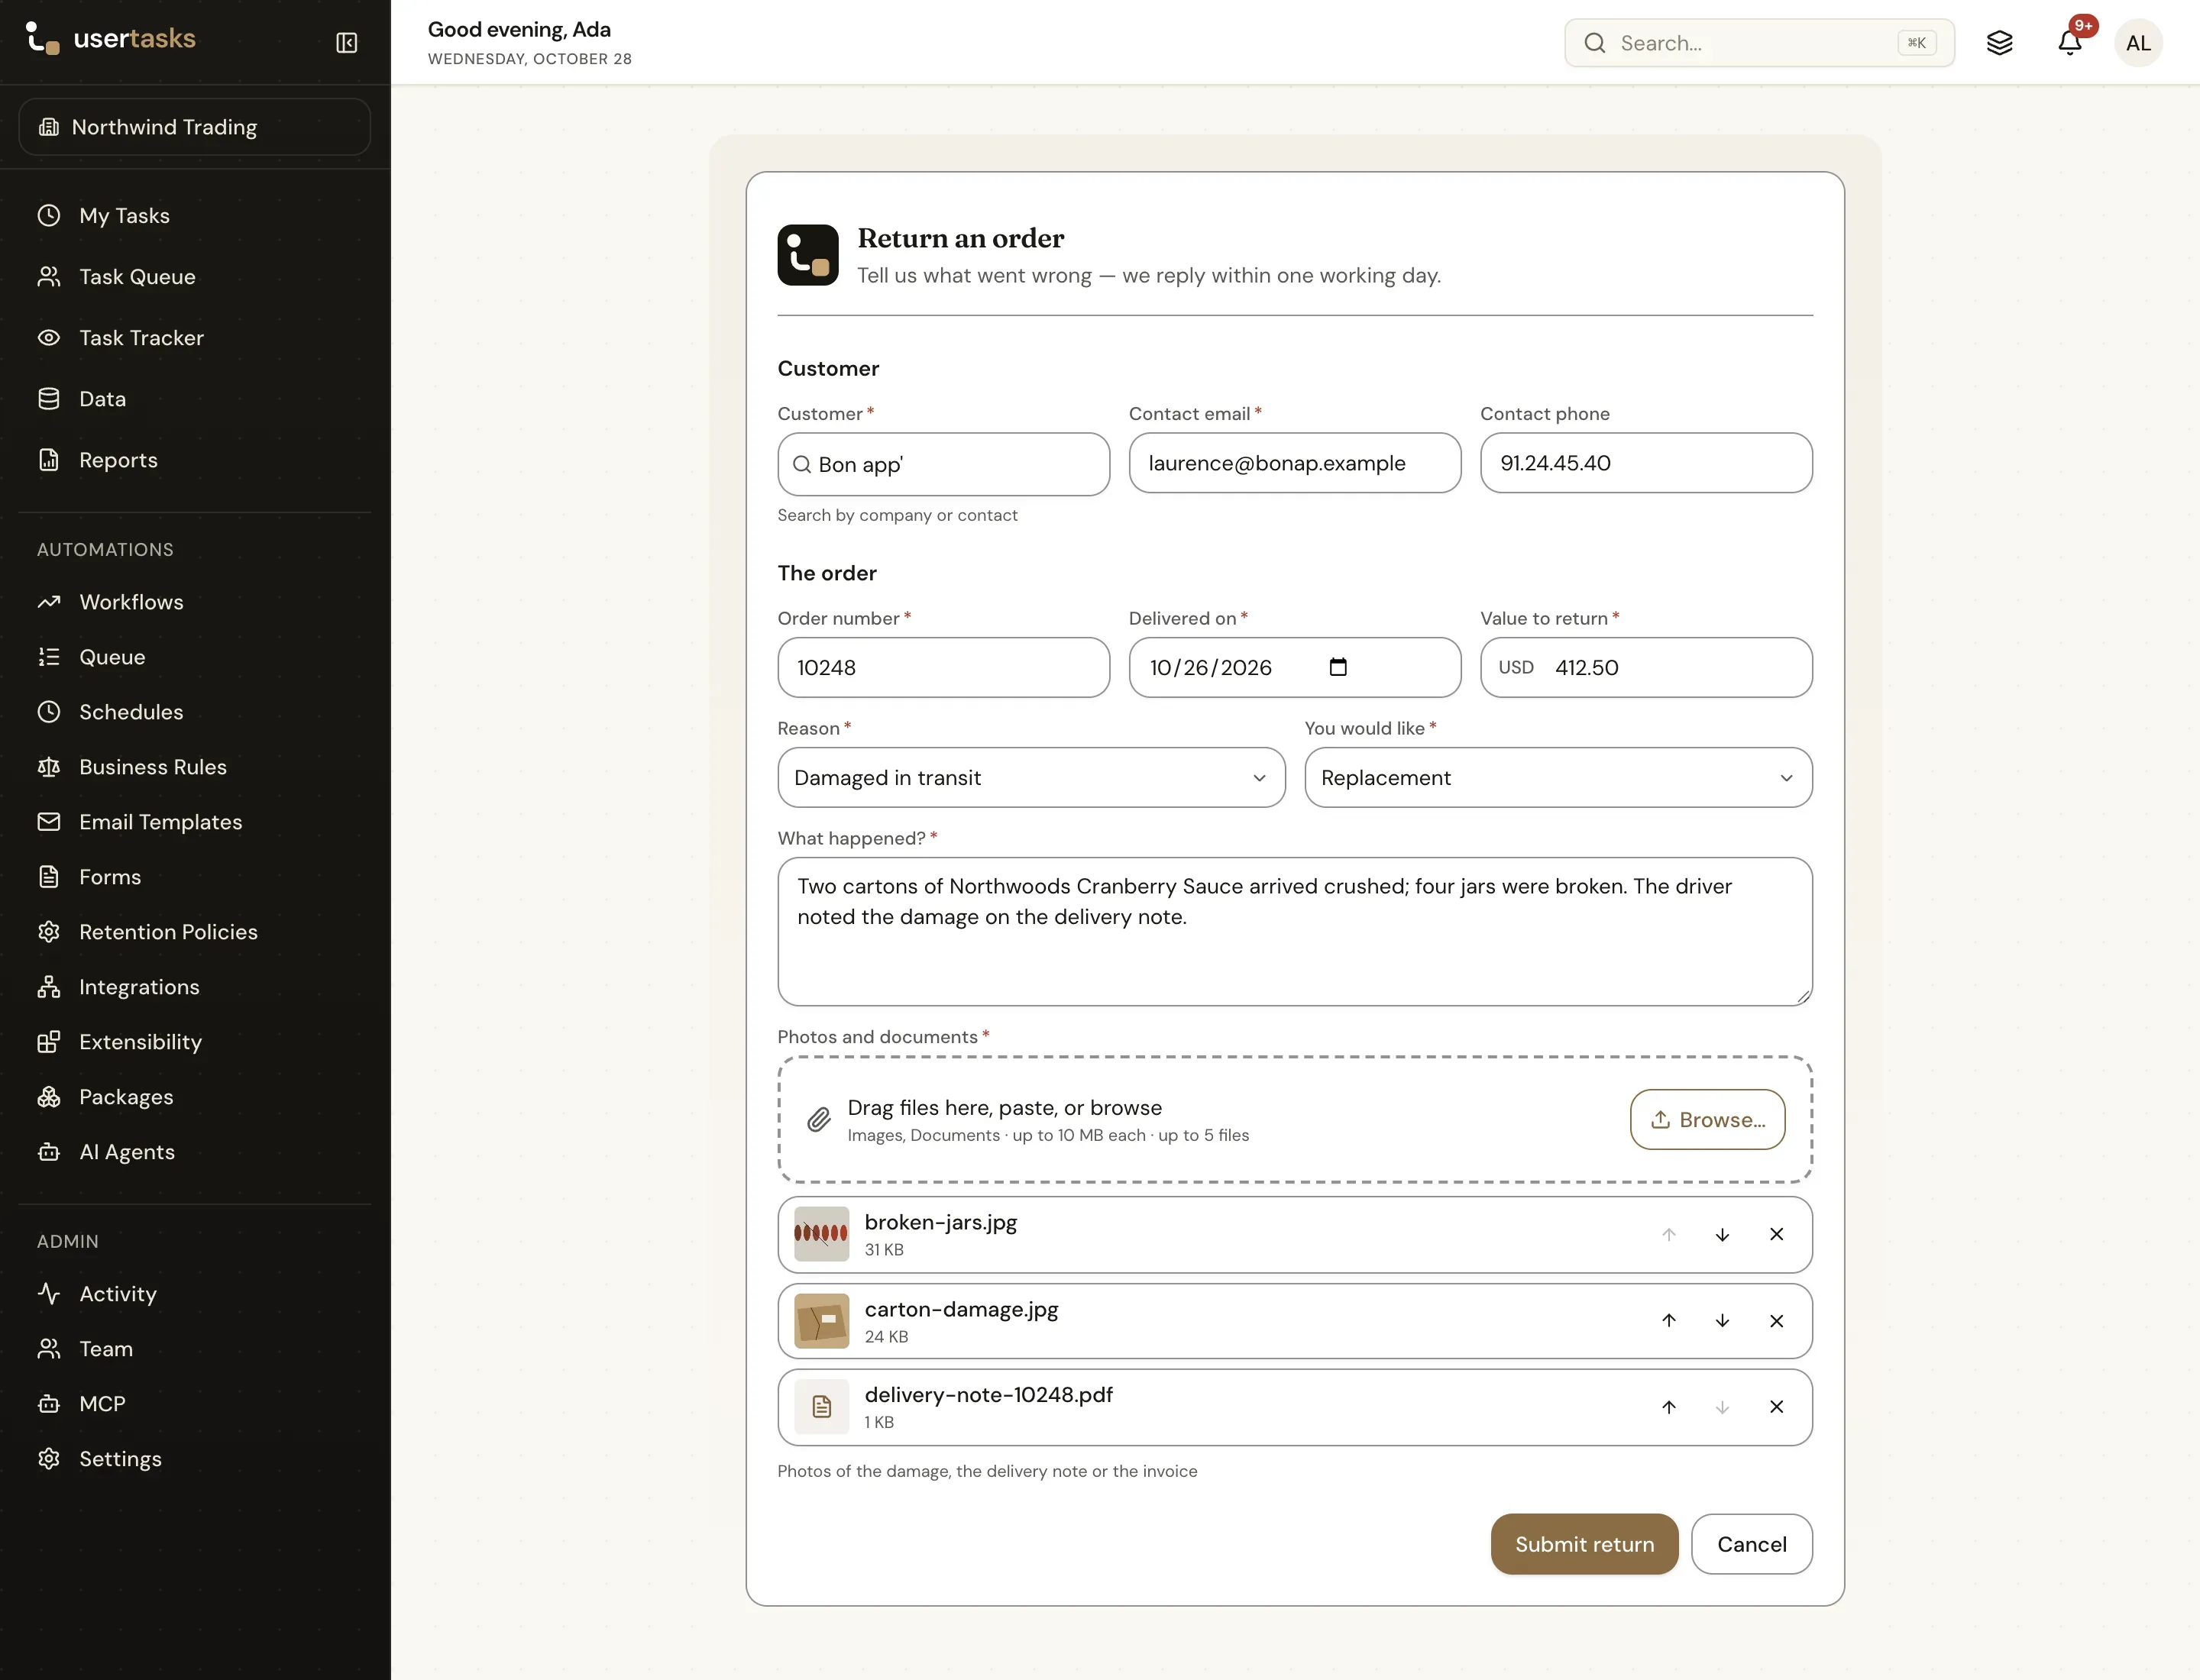2200x1680 pixels.
Task: Remove broken-jars.jpg file
Action: (x=1776, y=1234)
